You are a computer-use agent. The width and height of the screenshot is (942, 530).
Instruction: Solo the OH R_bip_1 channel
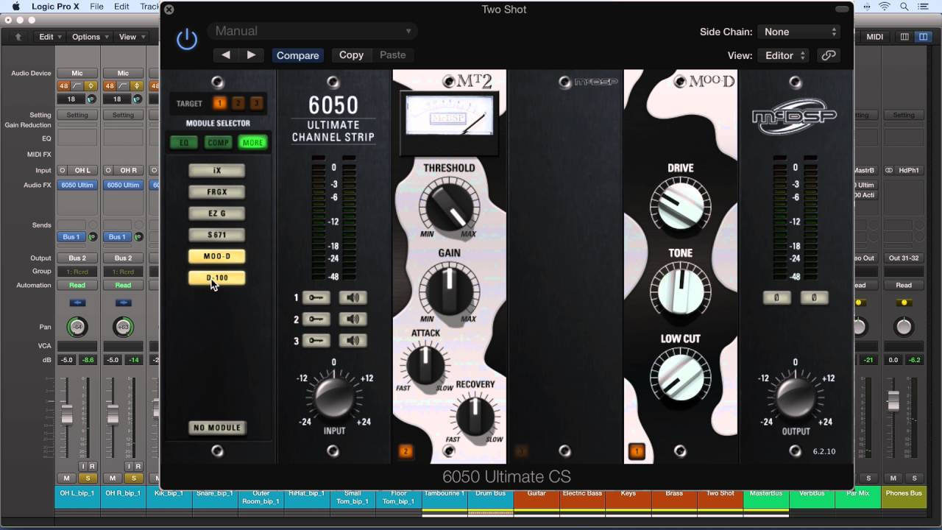tap(133, 478)
